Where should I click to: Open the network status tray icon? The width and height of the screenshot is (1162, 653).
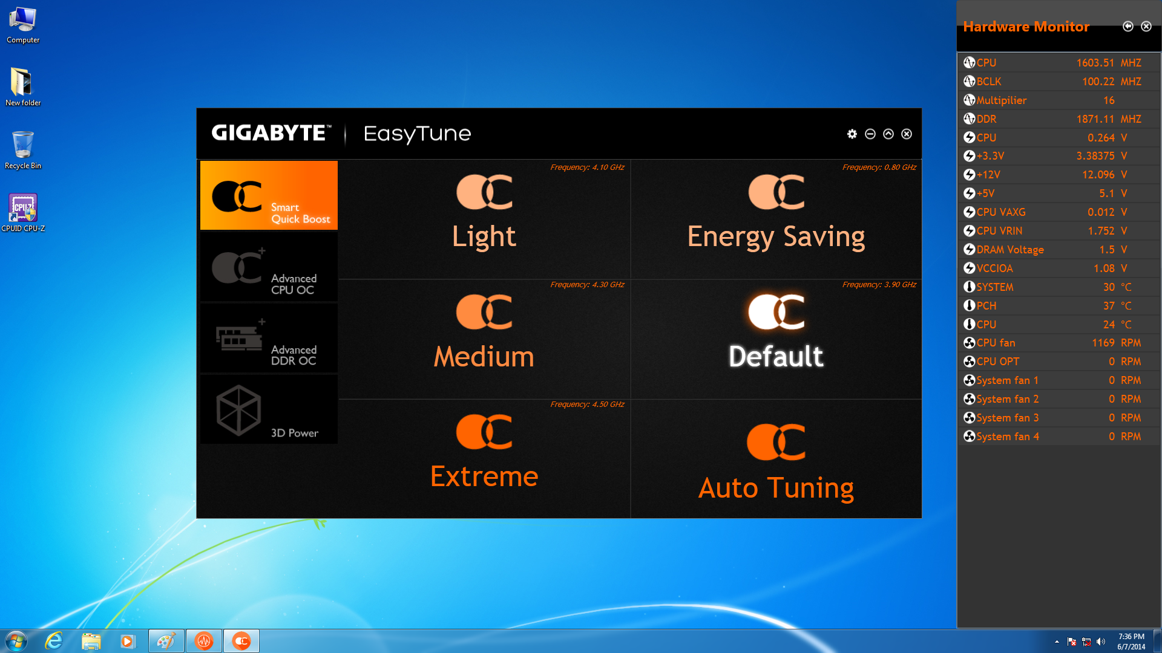click(1086, 642)
